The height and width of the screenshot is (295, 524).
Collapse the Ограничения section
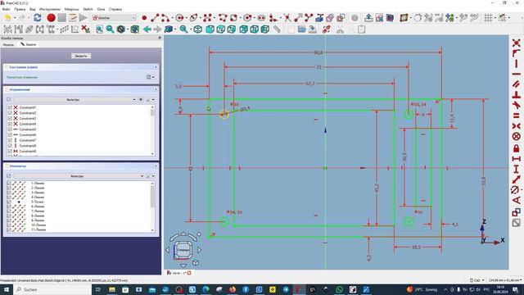[x=156, y=89]
